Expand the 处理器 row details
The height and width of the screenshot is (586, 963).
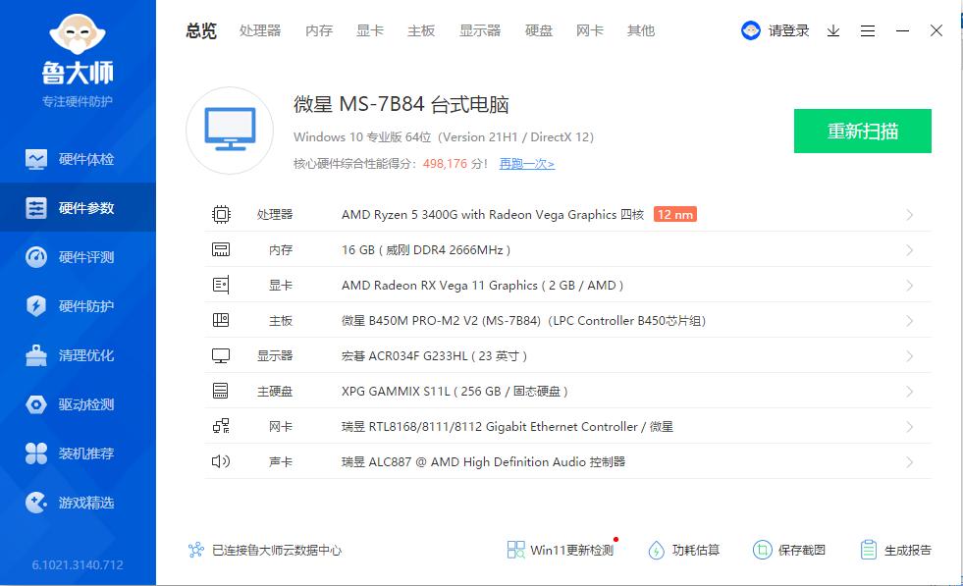coord(908,214)
